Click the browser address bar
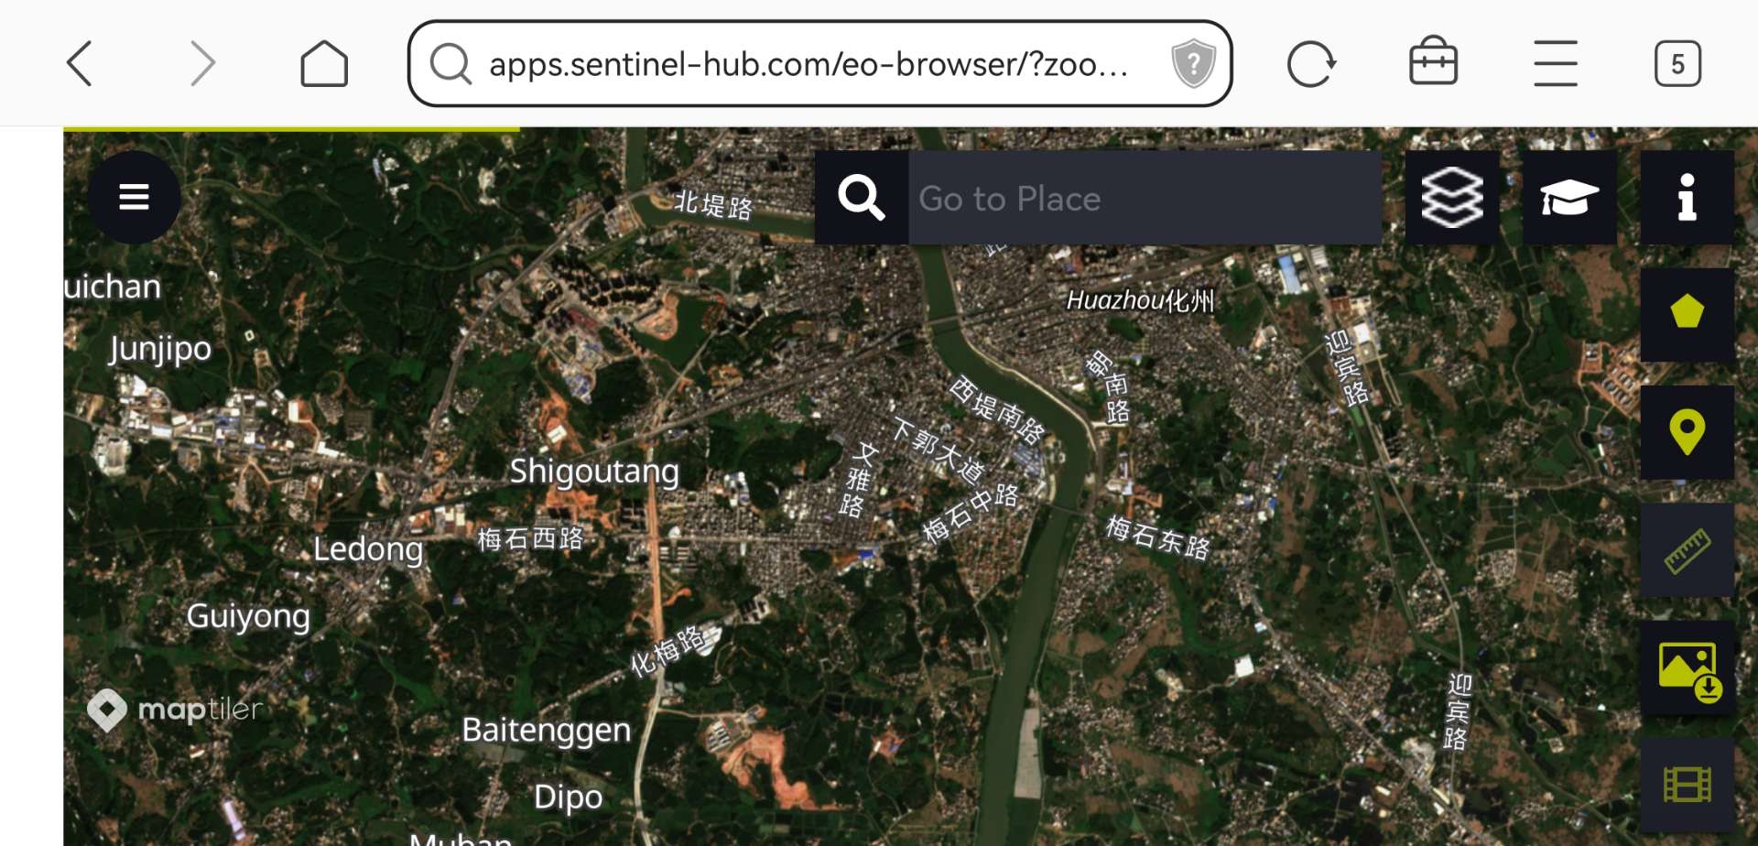Image resolution: width=1758 pixels, height=846 pixels. coord(819,64)
